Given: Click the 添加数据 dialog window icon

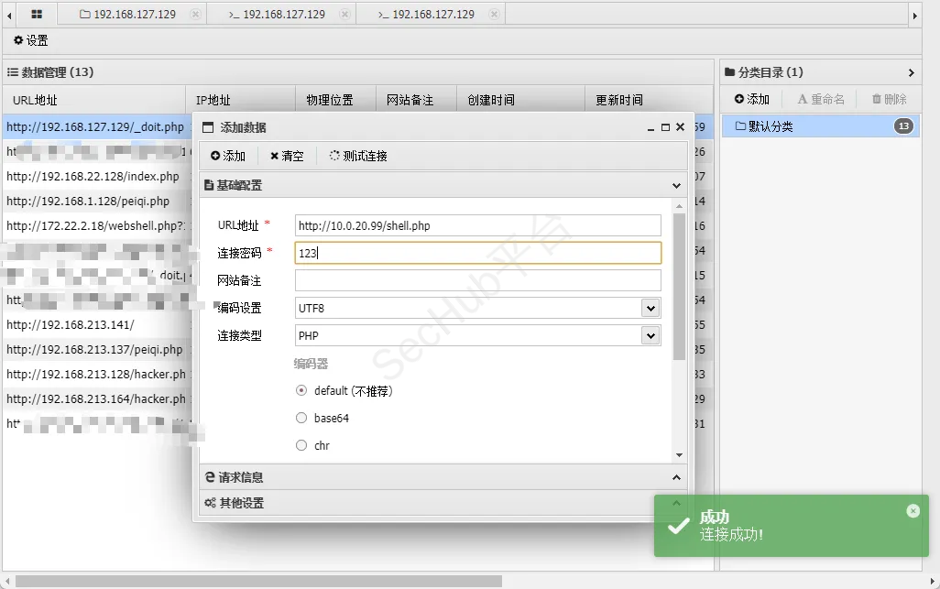Looking at the screenshot, I should click(x=208, y=127).
